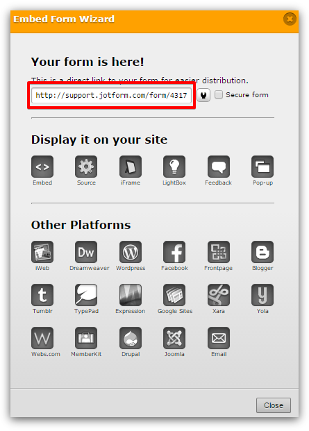Choose the Email envelope icon

(x=219, y=338)
